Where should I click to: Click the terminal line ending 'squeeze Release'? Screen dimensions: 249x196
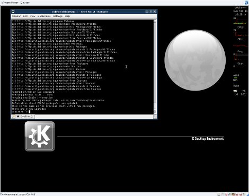pos(43,21)
